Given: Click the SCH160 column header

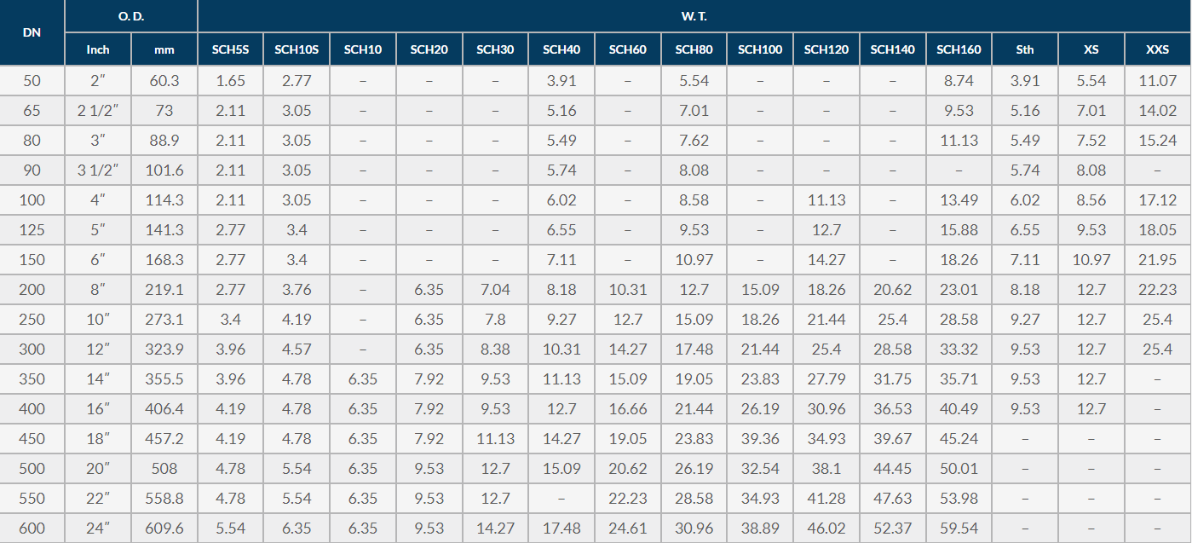Looking at the screenshot, I should 959,49.
